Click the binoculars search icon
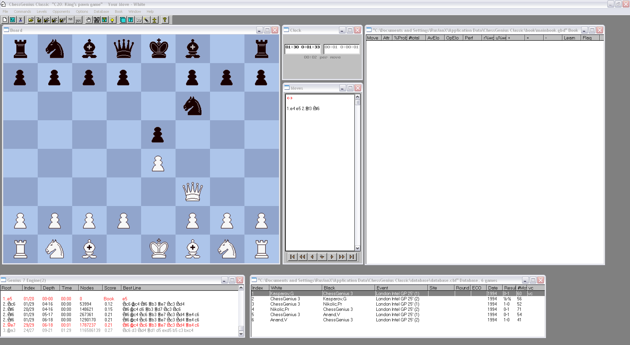 96,20
